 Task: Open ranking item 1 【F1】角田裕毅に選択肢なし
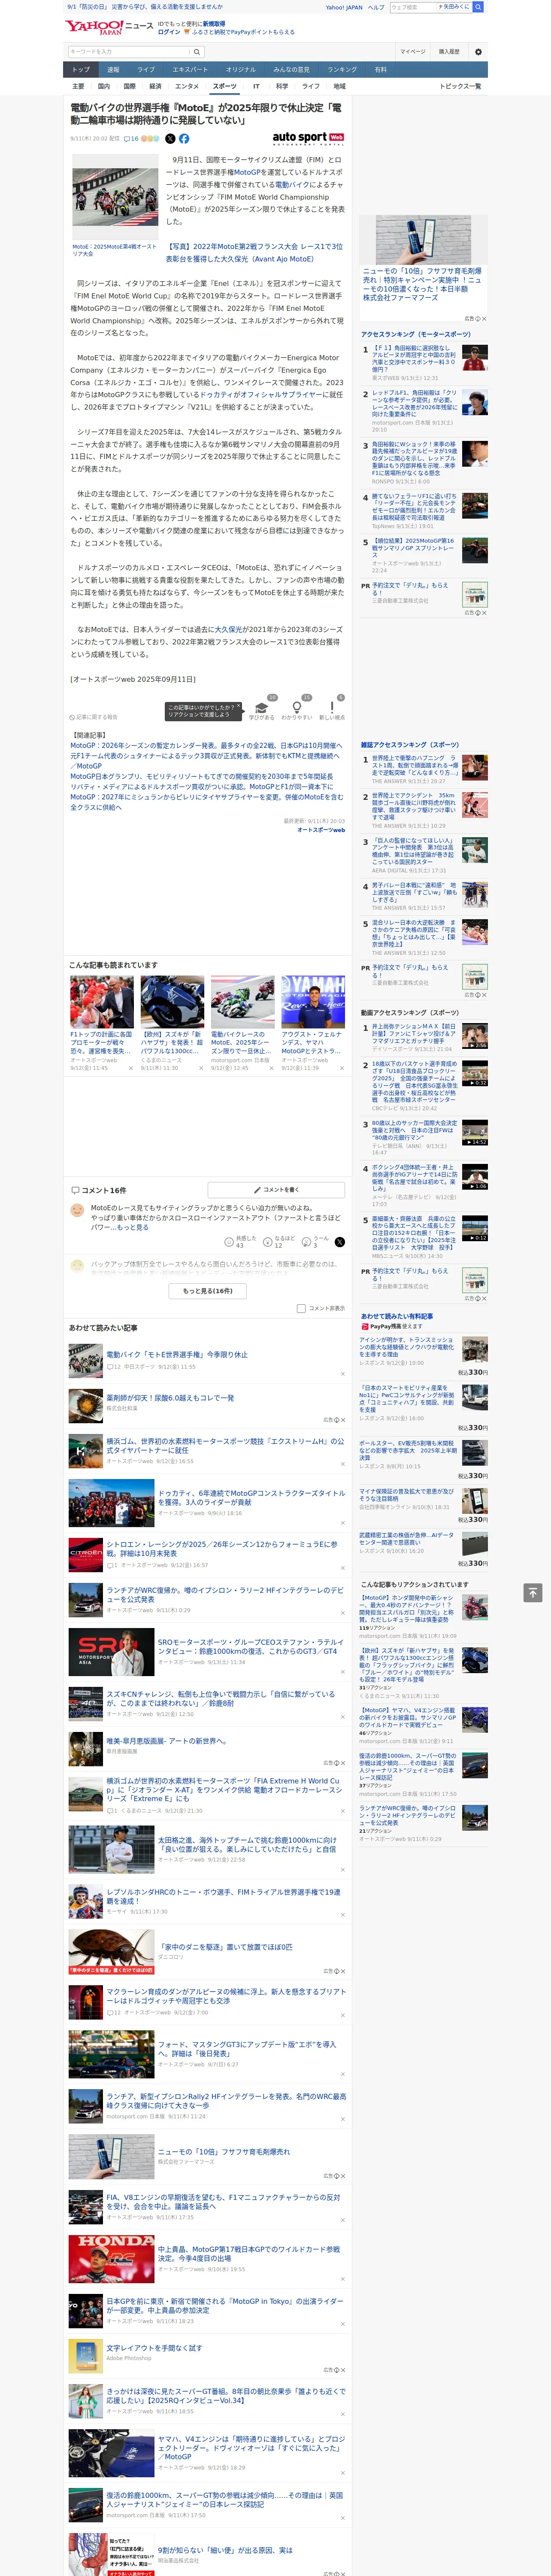(x=414, y=358)
